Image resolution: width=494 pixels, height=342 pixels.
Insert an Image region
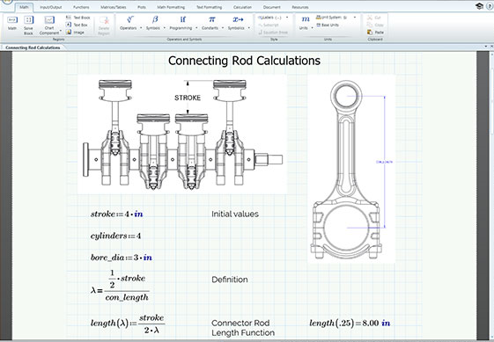point(75,33)
